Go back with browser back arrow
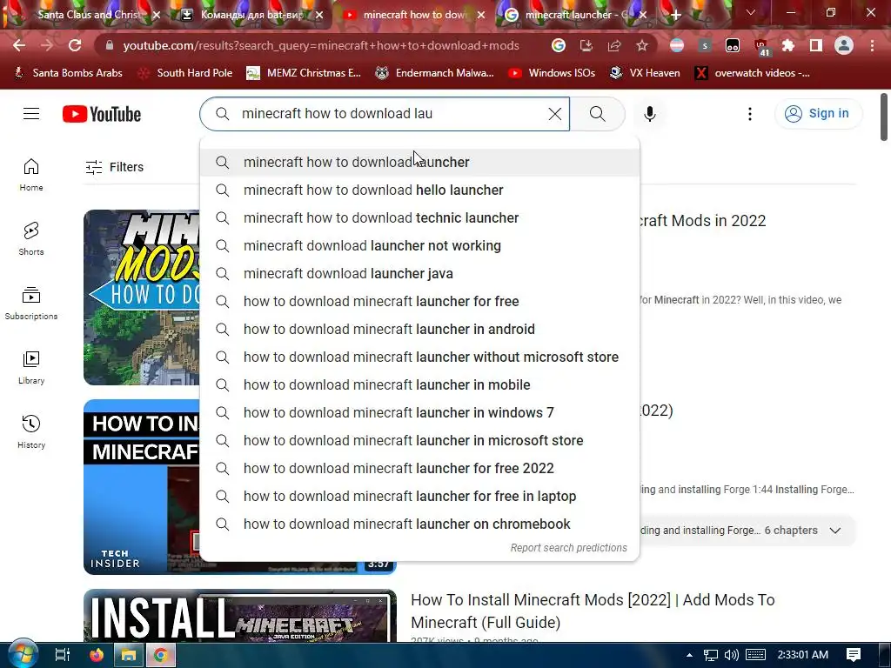The height and width of the screenshot is (668, 891). click(19, 45)
